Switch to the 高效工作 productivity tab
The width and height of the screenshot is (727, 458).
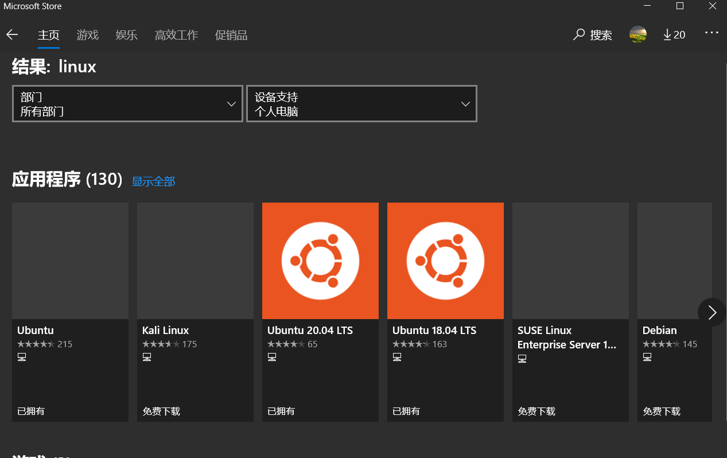tap(176, 35)
